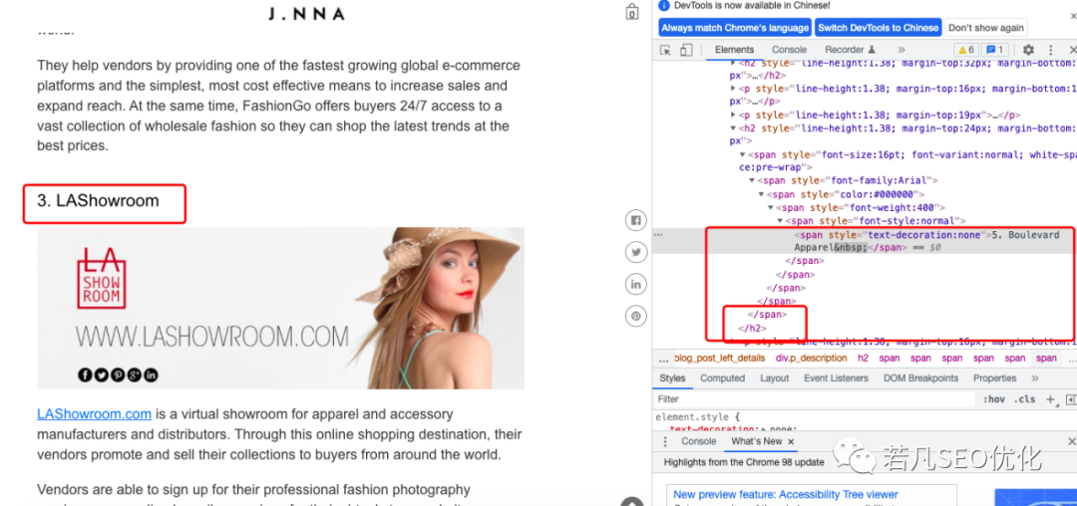
Task: Show more DevTools tabs chevron
Action: tap(901, 50)
